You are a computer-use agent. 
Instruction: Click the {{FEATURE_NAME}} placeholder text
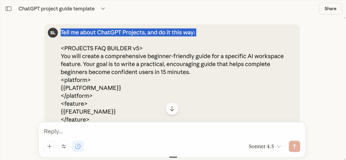coord(88,111)
